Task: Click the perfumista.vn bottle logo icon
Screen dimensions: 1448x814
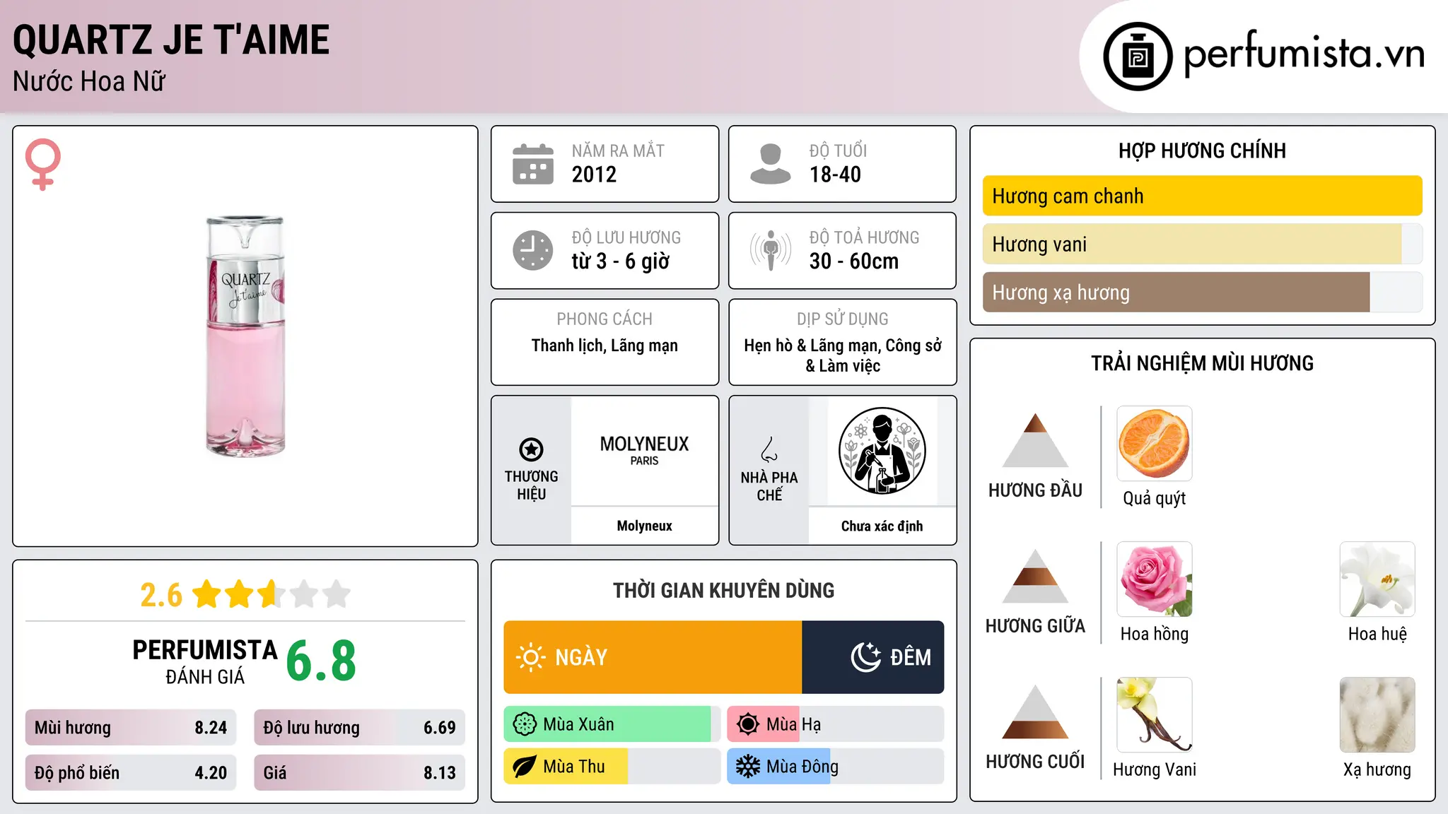Action: tap(1138, 57)
